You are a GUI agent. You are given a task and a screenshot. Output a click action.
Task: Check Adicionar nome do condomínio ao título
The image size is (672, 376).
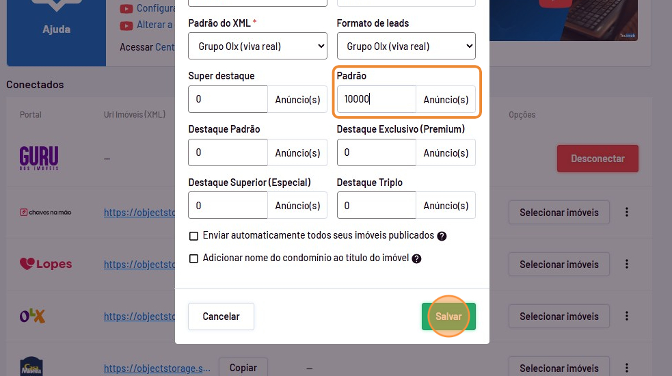pos(194,259)
